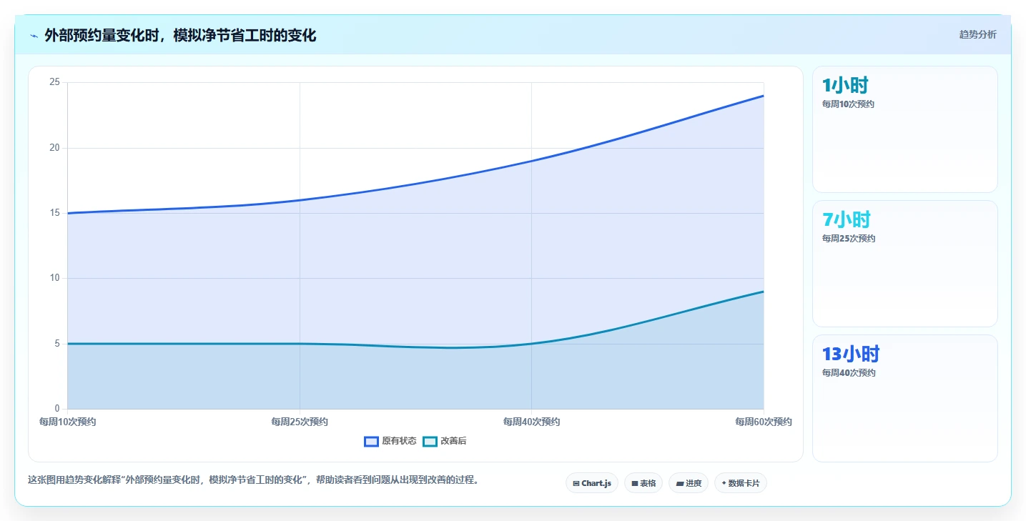Screen dimensions: 1026x521
Task: Click the lightning icon beside the chart title
Action: [34, 35]
